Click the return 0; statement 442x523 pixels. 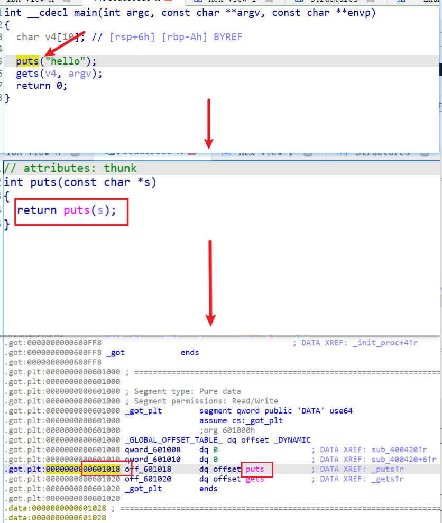42,86
